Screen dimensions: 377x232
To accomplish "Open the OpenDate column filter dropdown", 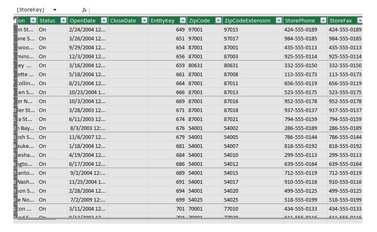I will click(104, 21).
